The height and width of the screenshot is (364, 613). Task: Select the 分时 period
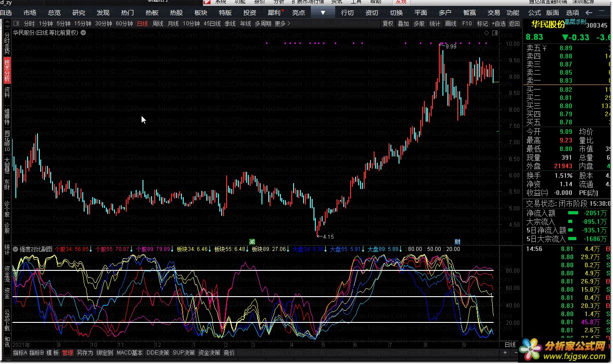[x=29, y=24]
